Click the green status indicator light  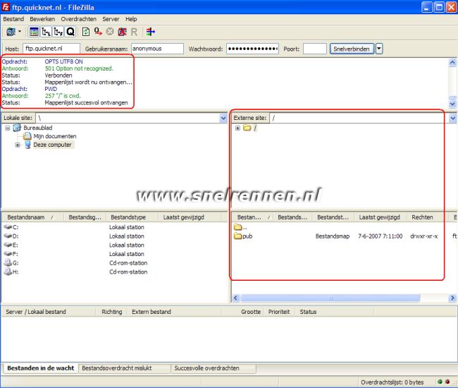tap(440, 382)
